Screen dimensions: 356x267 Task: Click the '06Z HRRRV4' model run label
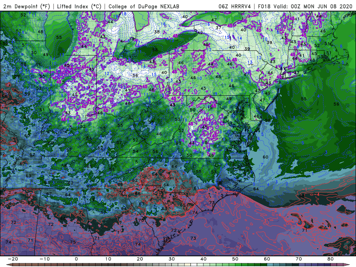235,6
